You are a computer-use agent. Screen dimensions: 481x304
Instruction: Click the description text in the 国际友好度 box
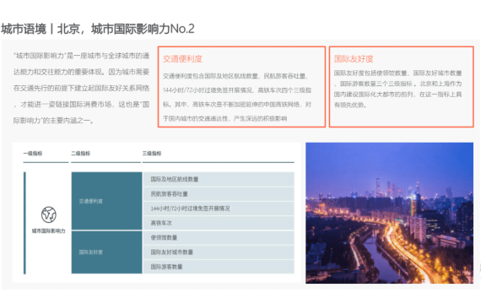pyautogui.click(x=397, y=89)
